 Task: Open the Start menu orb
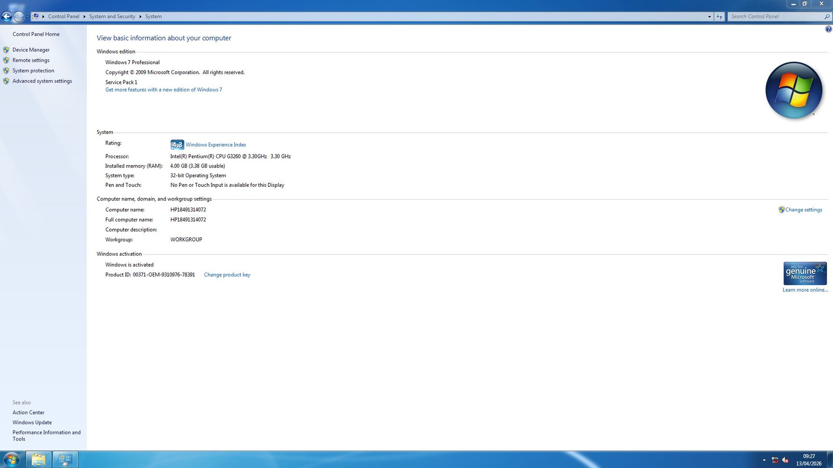[x=11, y=459]
